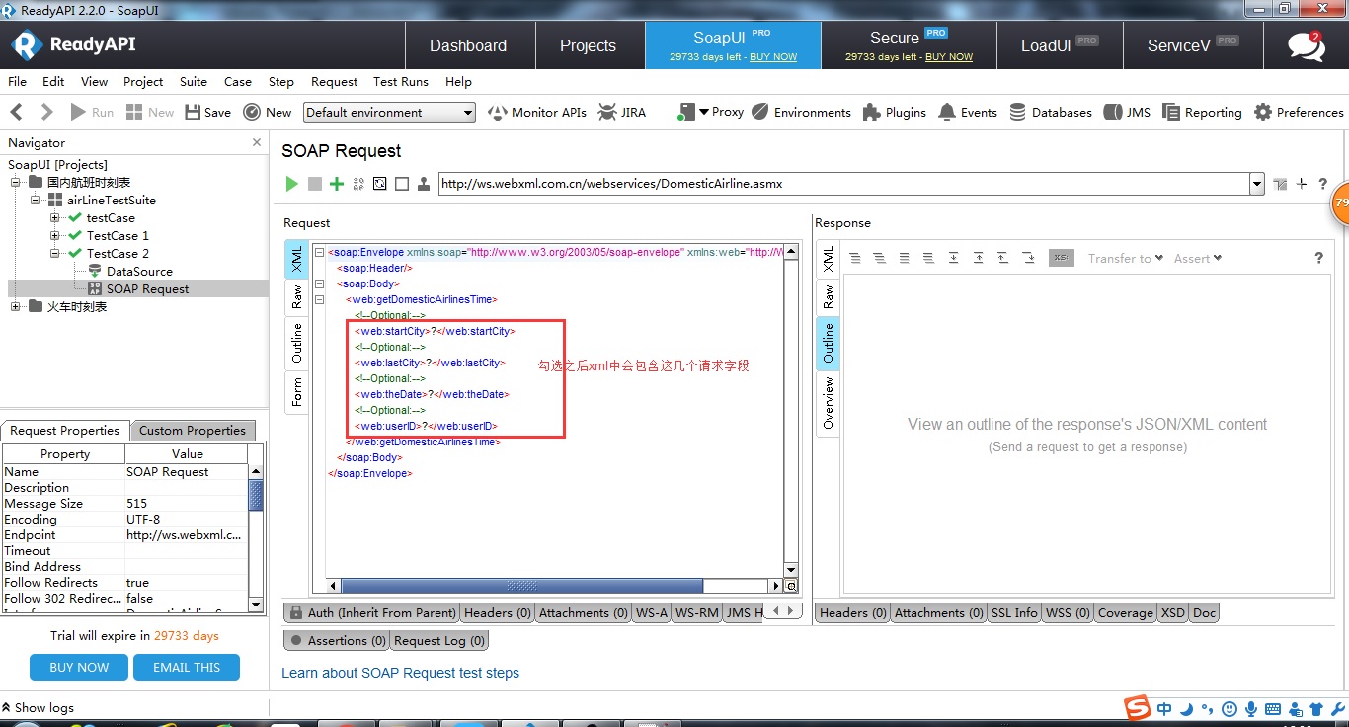Open chat notifications bubble icon
1349x727 pixels.
pos(1307,45)
